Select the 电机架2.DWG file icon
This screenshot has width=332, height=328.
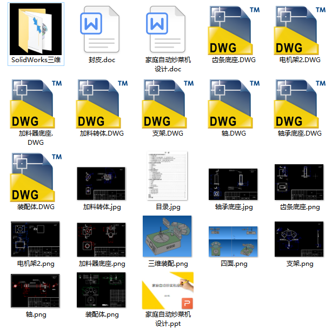pos(300,30)
